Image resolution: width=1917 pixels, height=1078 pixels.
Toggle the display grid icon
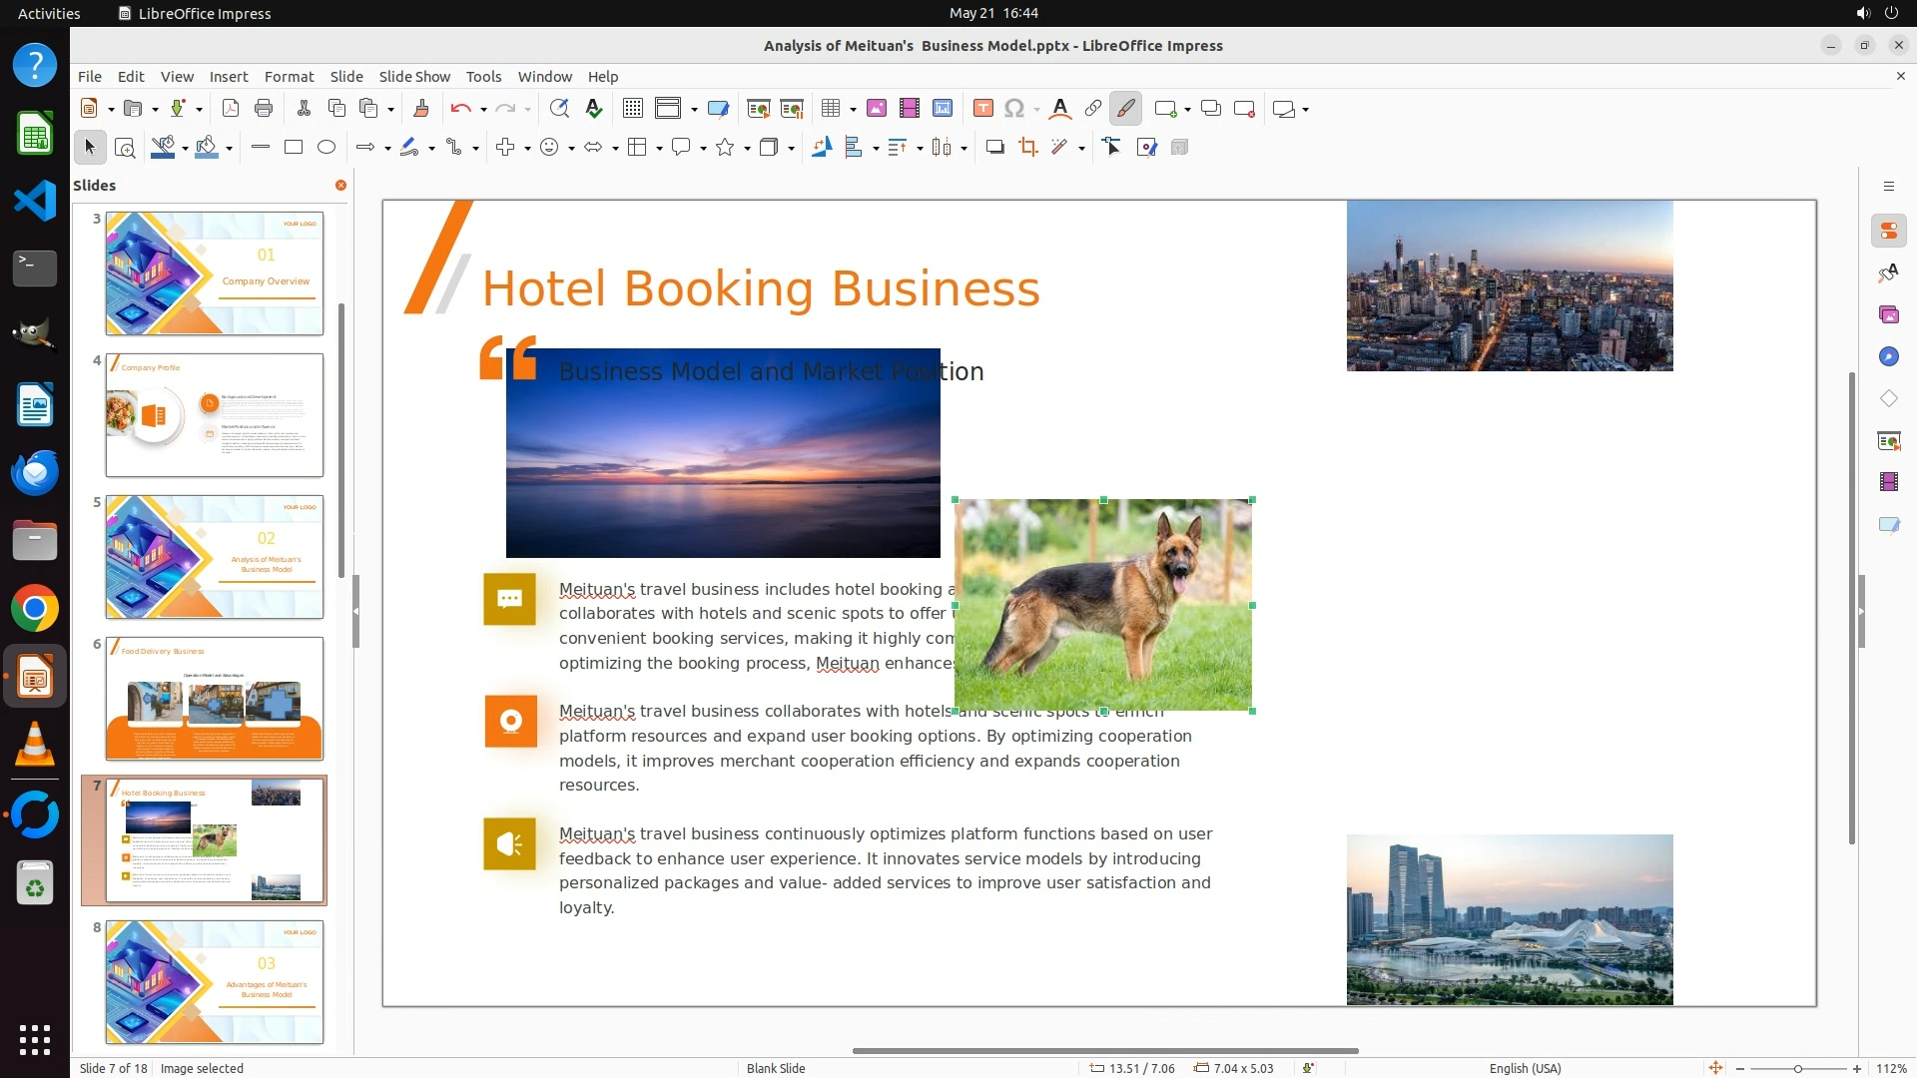point(632,109)
